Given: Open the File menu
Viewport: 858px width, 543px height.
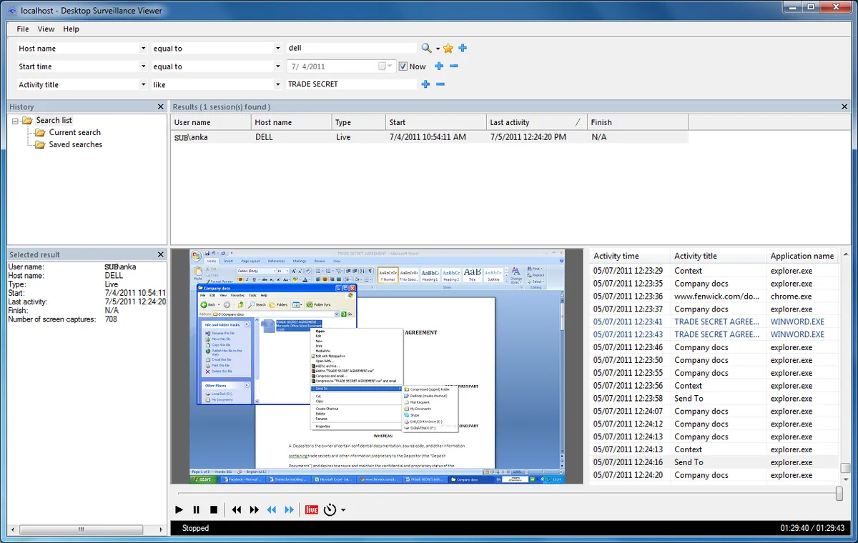Looking at the screenshot, I should pos(22,29).
